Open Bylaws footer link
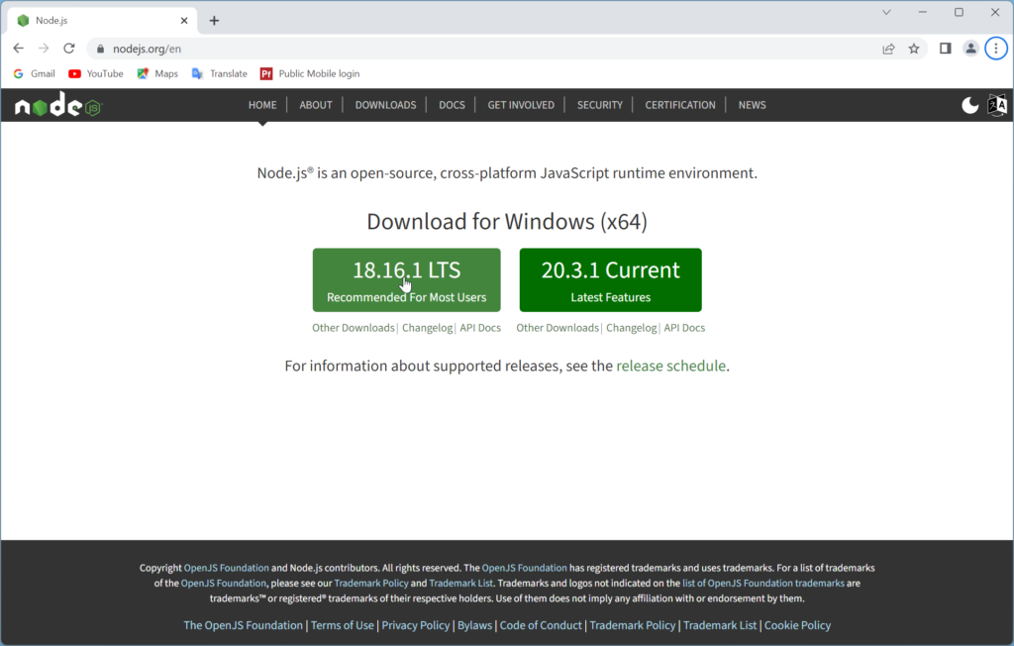 pos(474,625)
